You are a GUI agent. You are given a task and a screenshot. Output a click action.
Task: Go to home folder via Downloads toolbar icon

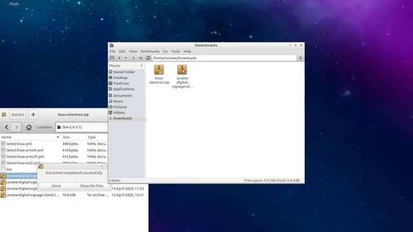tap(148, 58)
